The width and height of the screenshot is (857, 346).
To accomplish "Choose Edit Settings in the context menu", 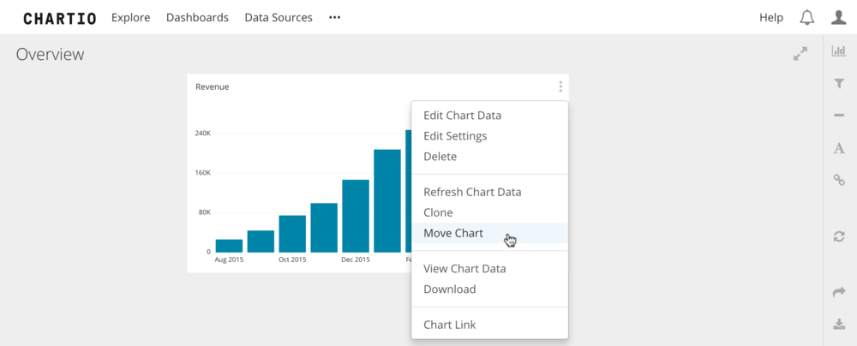I will click(489, 136).
